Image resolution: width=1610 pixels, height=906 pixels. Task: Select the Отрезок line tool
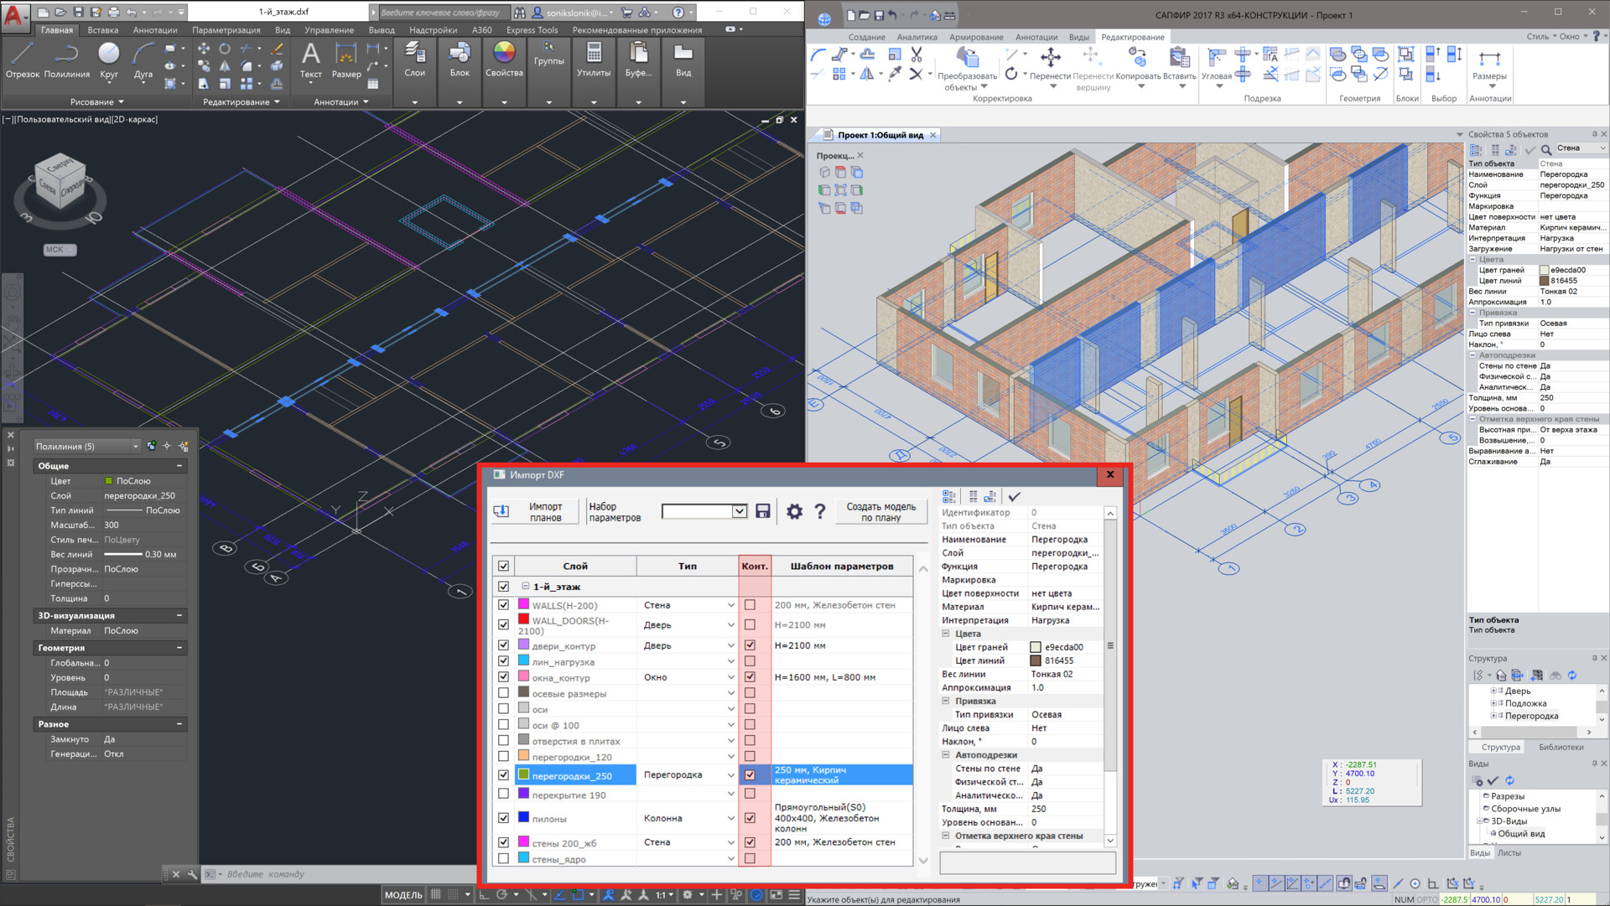23,60
